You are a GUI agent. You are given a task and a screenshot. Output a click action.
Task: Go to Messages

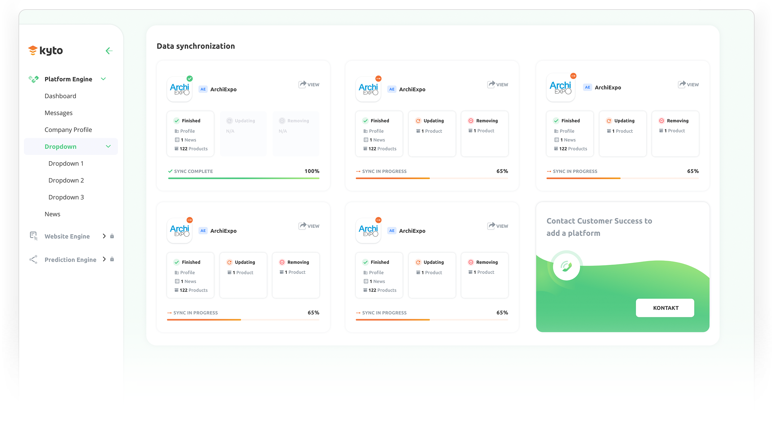pos(59,113)
